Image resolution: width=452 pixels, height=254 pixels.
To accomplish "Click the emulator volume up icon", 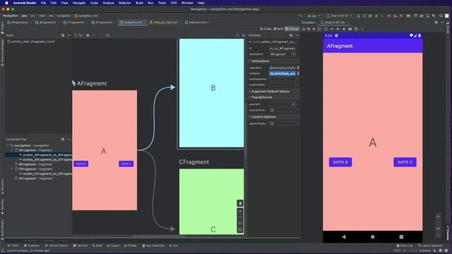I will 309,29.
